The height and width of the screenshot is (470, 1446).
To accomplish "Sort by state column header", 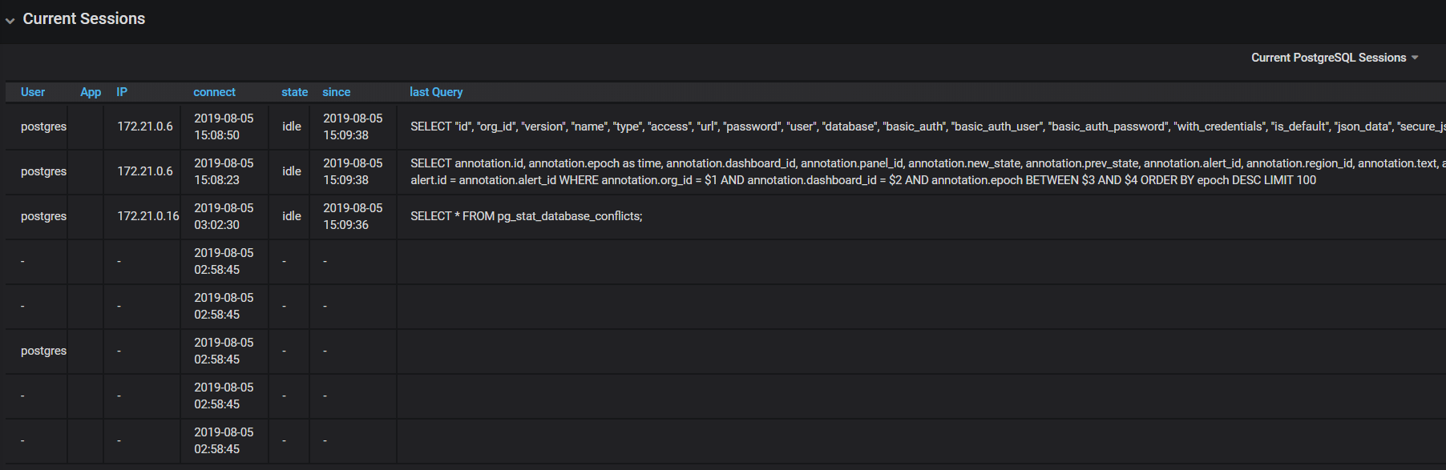I will click(294, 92).
